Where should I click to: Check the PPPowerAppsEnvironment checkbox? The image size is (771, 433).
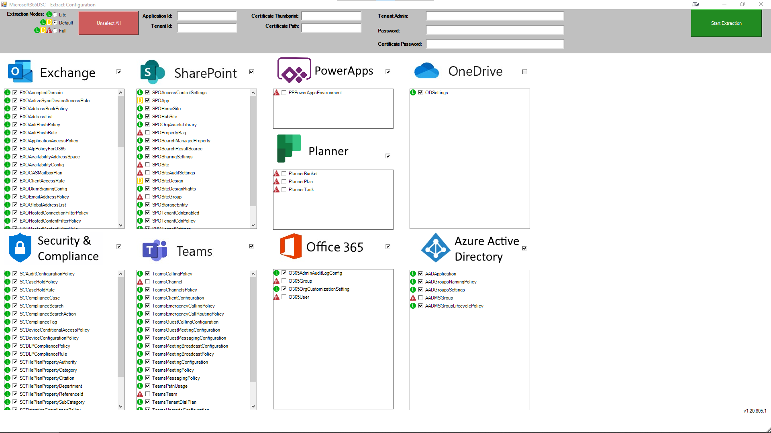click(284, 93)
